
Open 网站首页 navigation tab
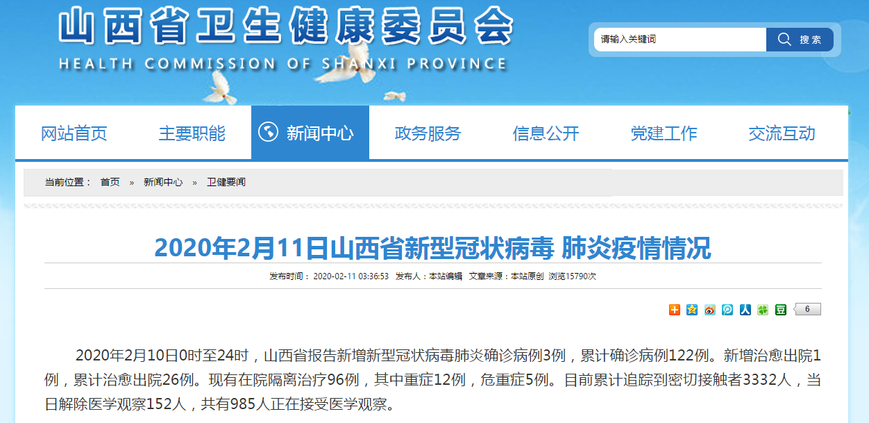[74, 133]
